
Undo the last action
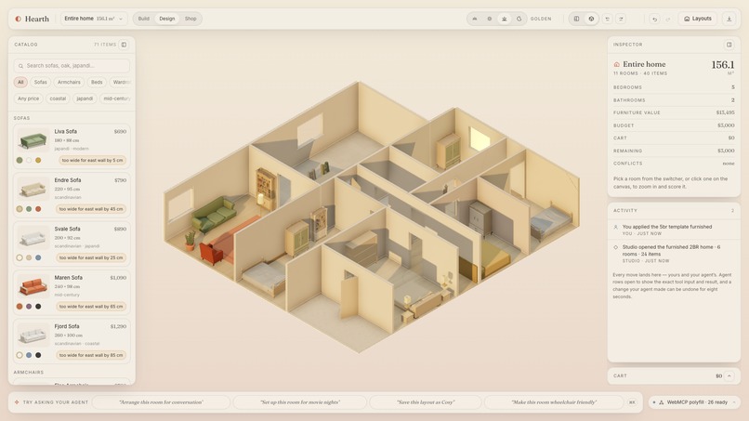654,19
